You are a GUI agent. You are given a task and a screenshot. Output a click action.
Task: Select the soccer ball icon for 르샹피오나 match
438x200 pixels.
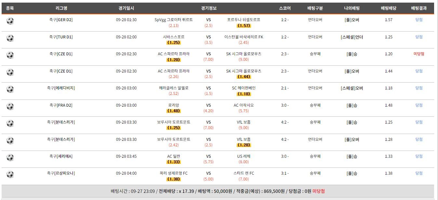pyautogui.click(x=10, y=175)
